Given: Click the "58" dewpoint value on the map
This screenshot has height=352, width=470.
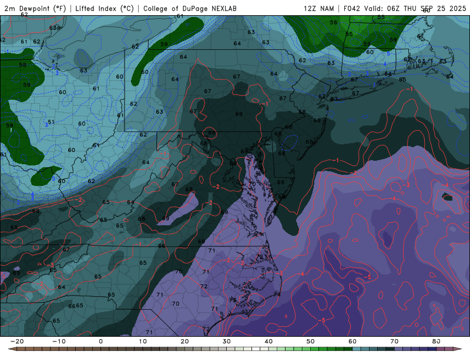Looking at the screenshot, I should 22,65.
